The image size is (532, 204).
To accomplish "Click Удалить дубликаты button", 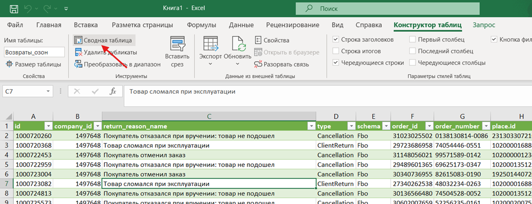I will pyautogui.click(x=105, y=52).
